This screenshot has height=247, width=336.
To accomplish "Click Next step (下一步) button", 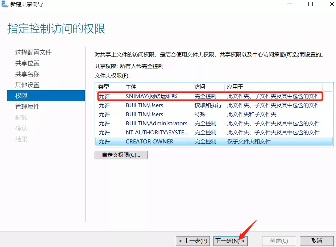I will pos(230,241).
